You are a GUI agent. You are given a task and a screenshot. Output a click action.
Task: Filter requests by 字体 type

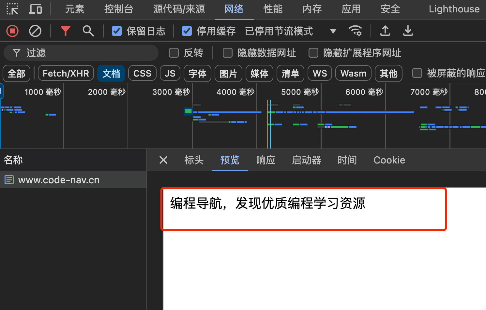point(198,73)
